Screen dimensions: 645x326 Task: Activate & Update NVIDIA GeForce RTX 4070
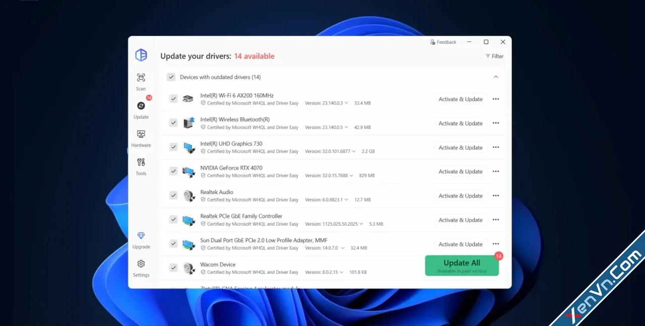(461, 172)
